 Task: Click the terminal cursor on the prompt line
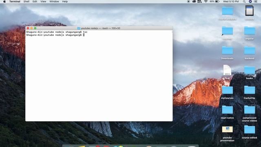[x=84, y=35]
